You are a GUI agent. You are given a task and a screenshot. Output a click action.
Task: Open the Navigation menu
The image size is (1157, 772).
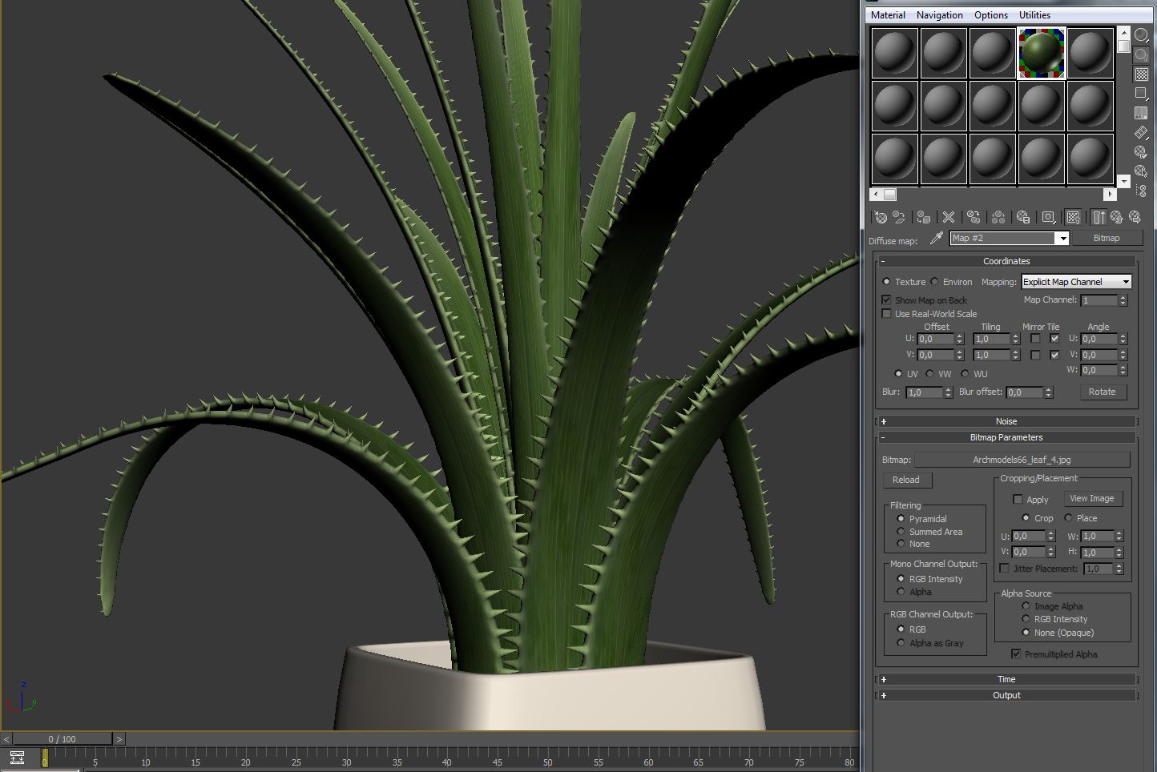coord(940,15)
